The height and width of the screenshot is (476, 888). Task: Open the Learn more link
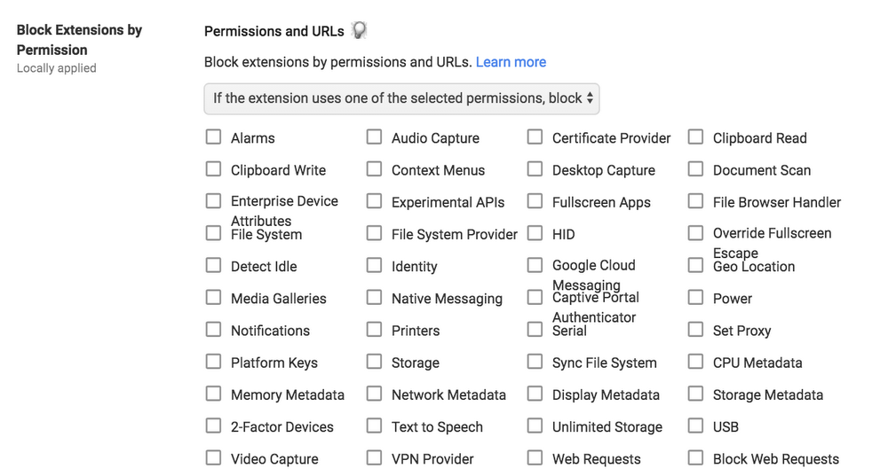click(x=511, y=62)
